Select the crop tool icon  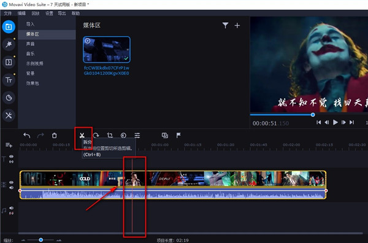(x=110, y=136)
